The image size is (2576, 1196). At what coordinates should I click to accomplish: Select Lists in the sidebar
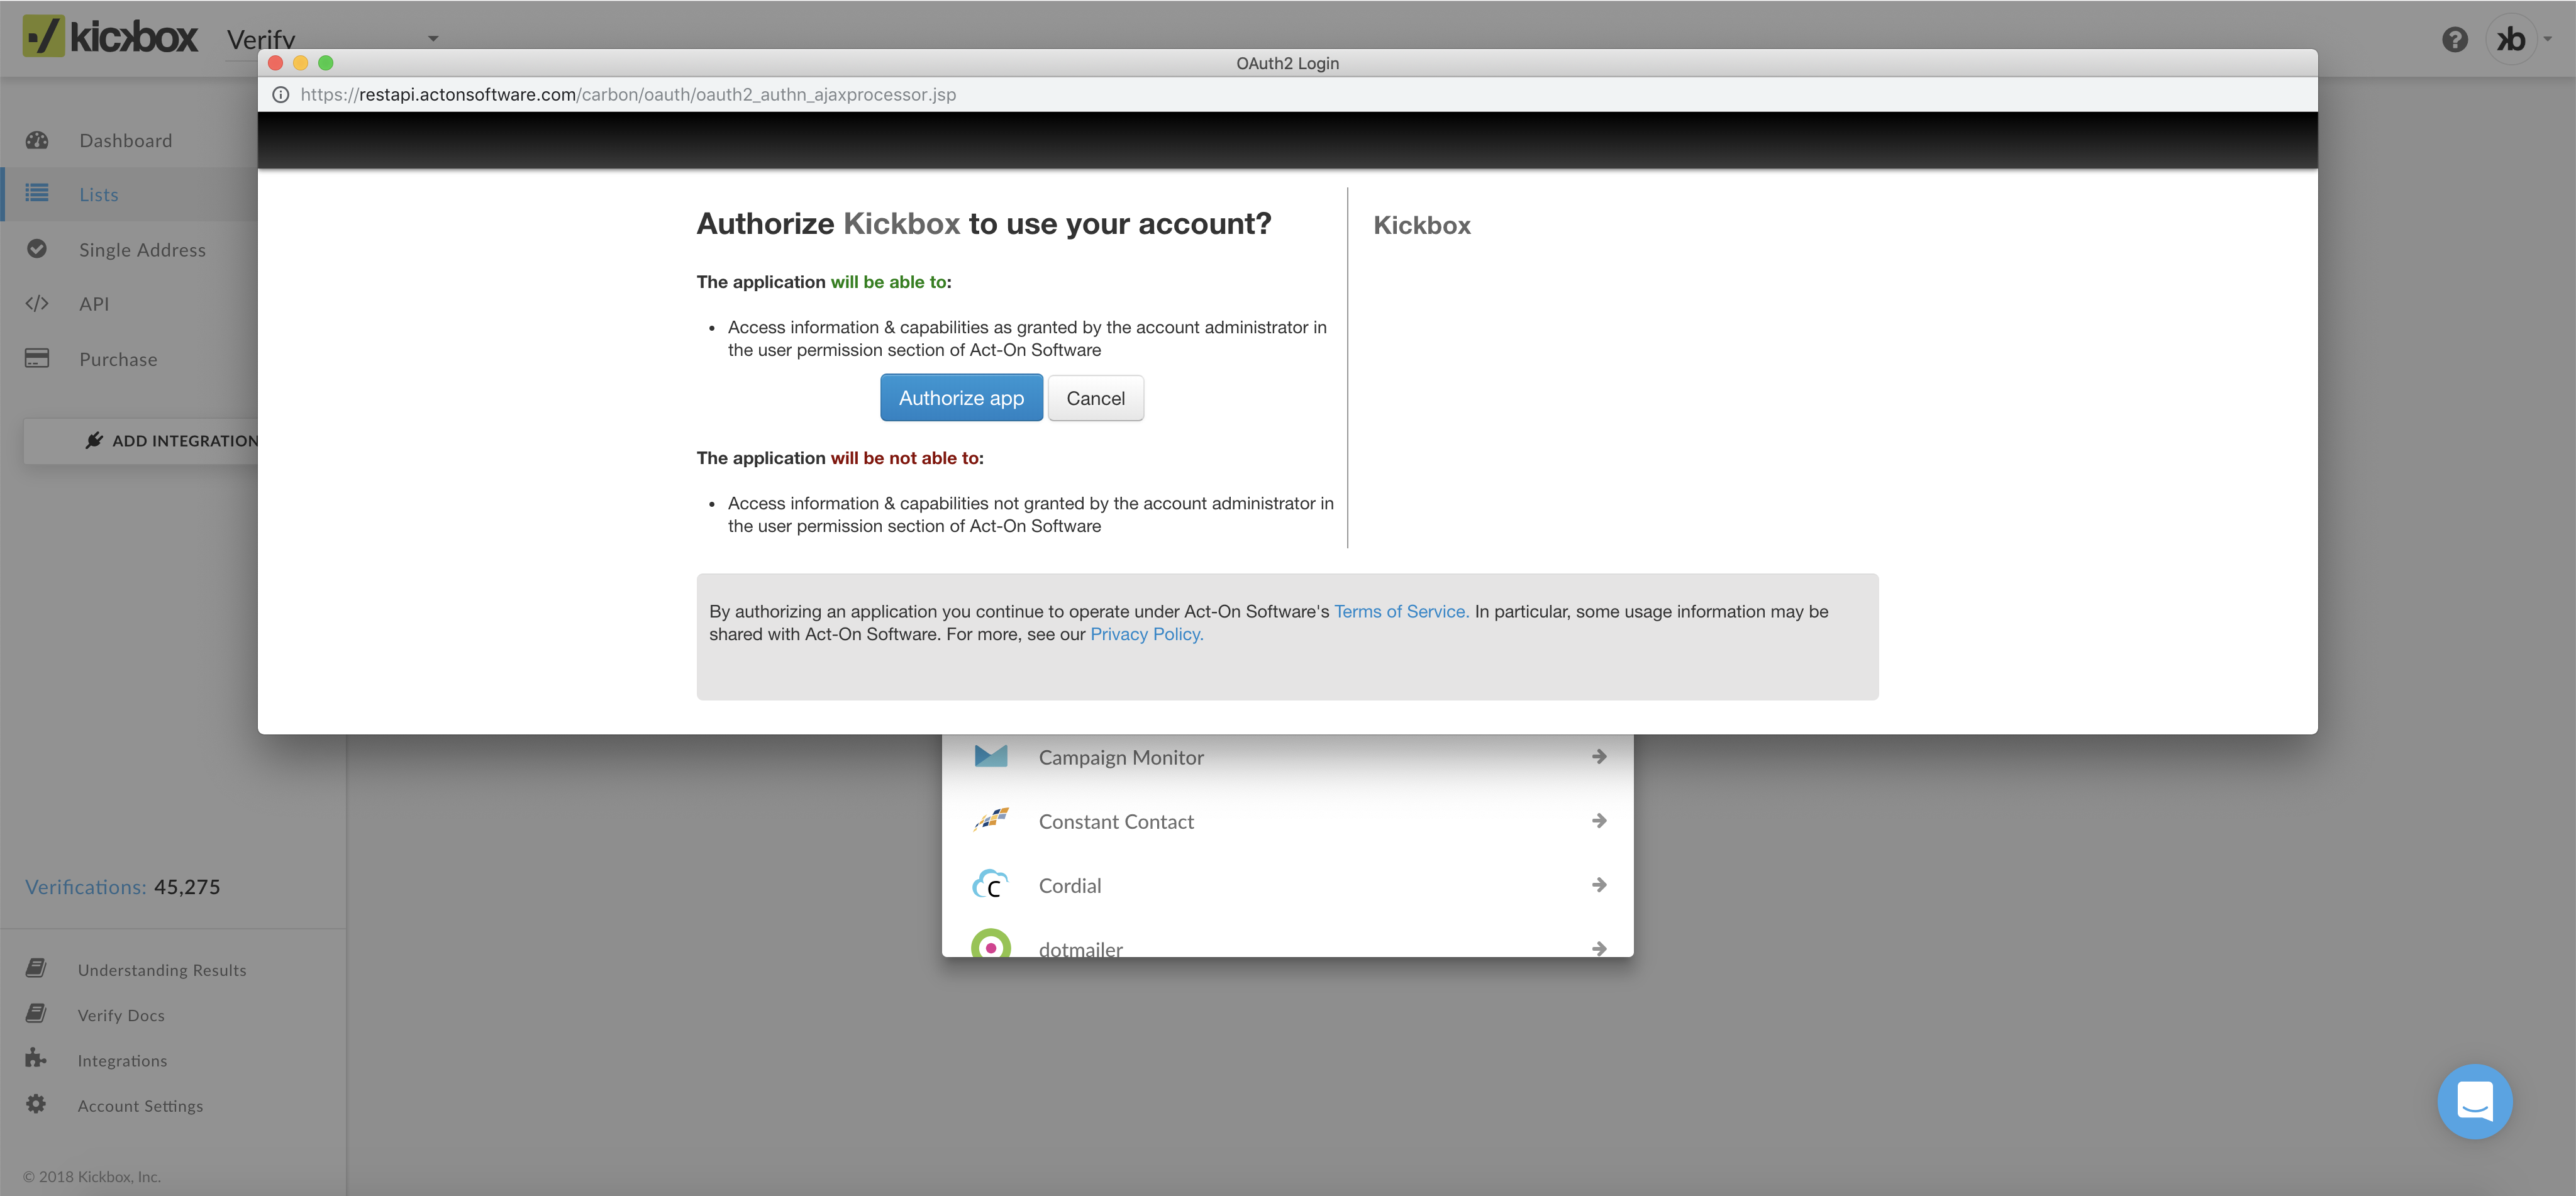tap(99, 195)
